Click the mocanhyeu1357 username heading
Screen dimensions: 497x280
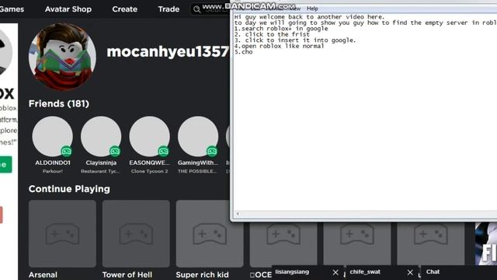(x=168, y=52)
